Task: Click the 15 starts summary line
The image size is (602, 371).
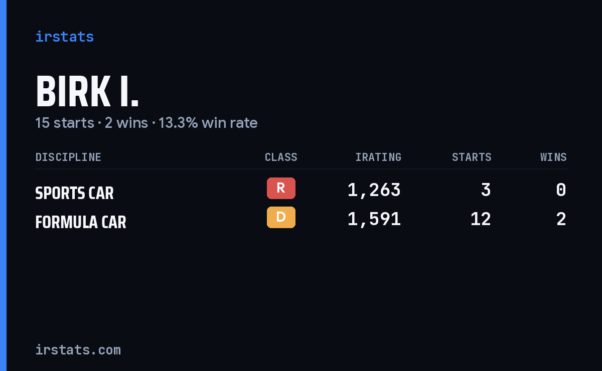Action: click(146, 123)
